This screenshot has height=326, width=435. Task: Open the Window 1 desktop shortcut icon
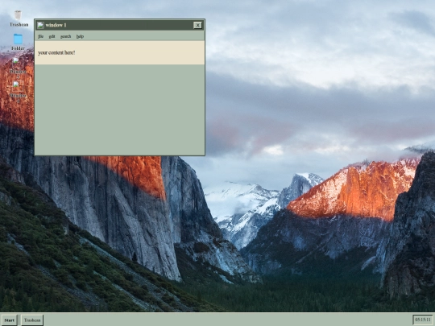[x=18, y=68]
